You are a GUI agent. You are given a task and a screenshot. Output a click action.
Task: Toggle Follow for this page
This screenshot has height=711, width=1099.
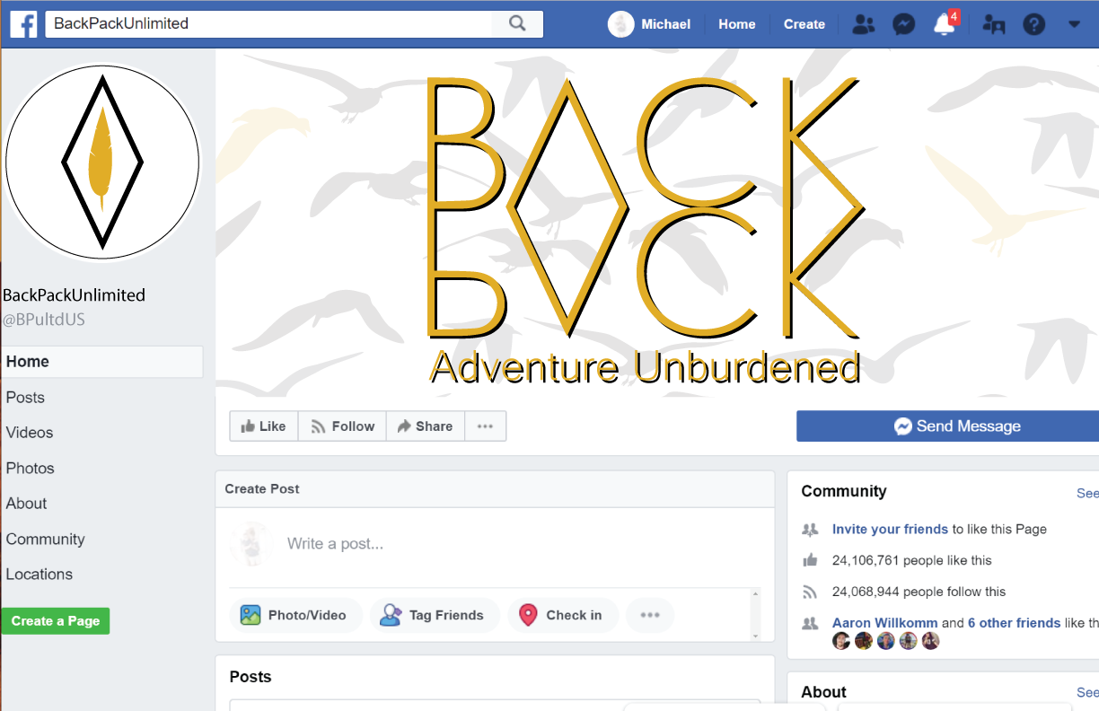click(x=343, y=426)
